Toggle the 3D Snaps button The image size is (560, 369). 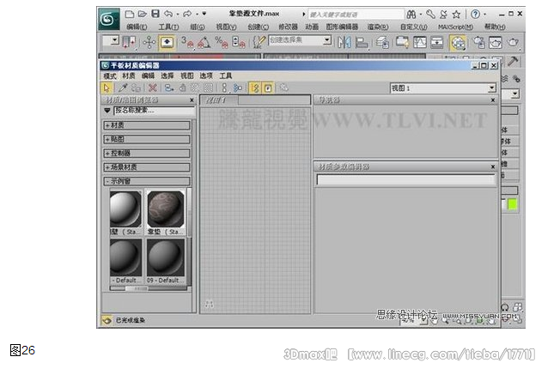[x=186, y=42]
